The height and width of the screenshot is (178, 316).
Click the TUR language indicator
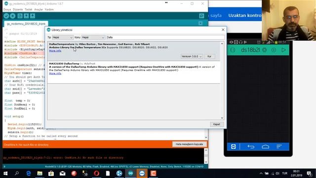pos(285,174)
